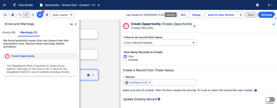The height and width of the screenshot is (108, 277).
Task: Click the Create Records icon in properties panel
Action: (126, 26)
